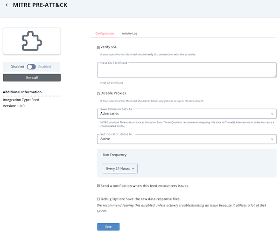This screenshot has height=233, width=280.
Task: Click the Disable Proxies description text
Action: click(152, 101)
